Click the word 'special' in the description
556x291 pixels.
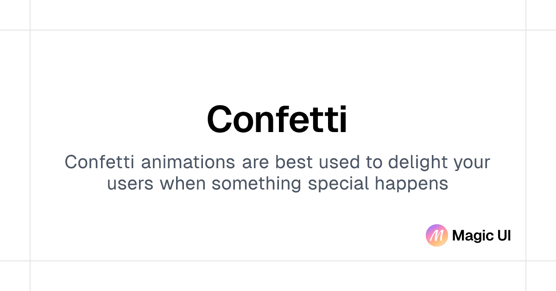[339, 183]
